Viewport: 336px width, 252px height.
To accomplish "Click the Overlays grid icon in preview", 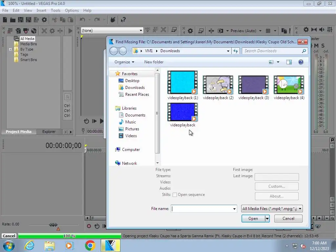I will coord(268,31).
